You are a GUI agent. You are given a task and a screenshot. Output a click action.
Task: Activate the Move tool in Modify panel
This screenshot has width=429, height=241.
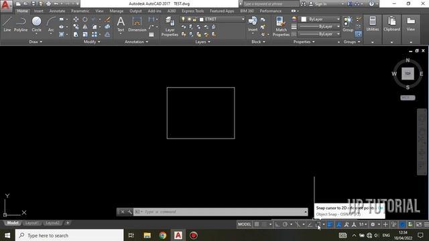point(76,19)
